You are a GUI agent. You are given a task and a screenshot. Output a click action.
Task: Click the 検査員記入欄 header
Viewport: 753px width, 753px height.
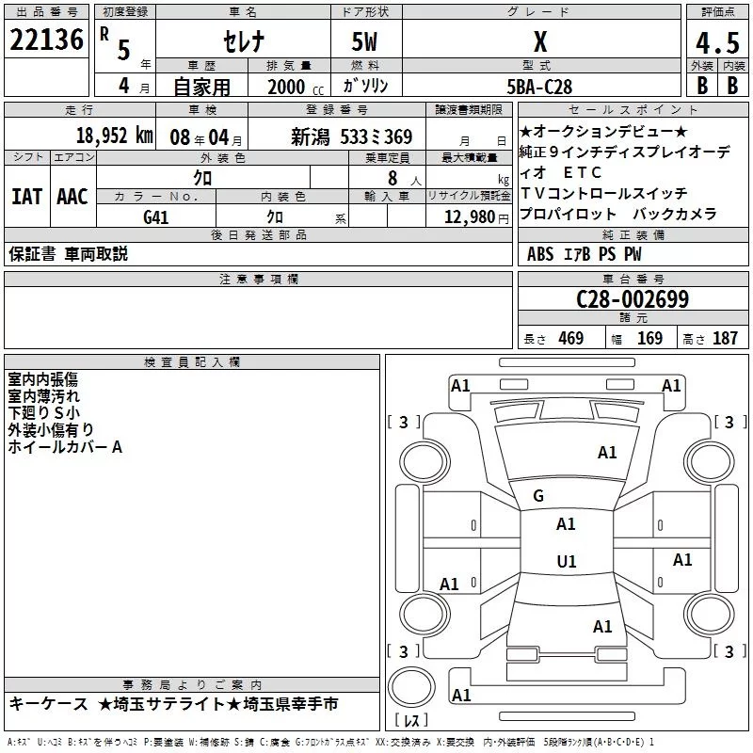coord(192,361)
